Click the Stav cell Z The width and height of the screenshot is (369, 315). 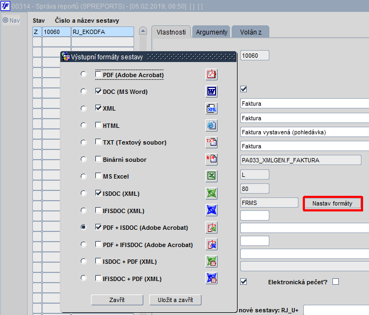(37, 32)
